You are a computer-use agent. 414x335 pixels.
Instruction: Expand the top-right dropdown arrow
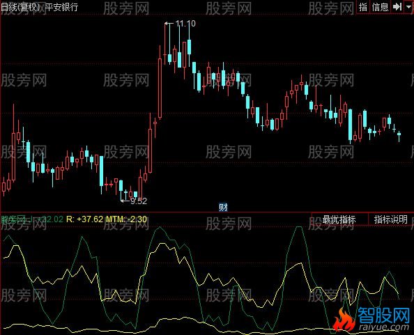tap(408, 7)
